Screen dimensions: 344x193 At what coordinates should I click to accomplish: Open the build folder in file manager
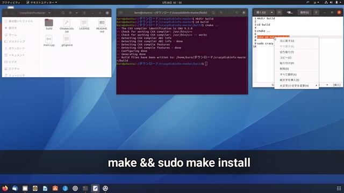[49, 24]
